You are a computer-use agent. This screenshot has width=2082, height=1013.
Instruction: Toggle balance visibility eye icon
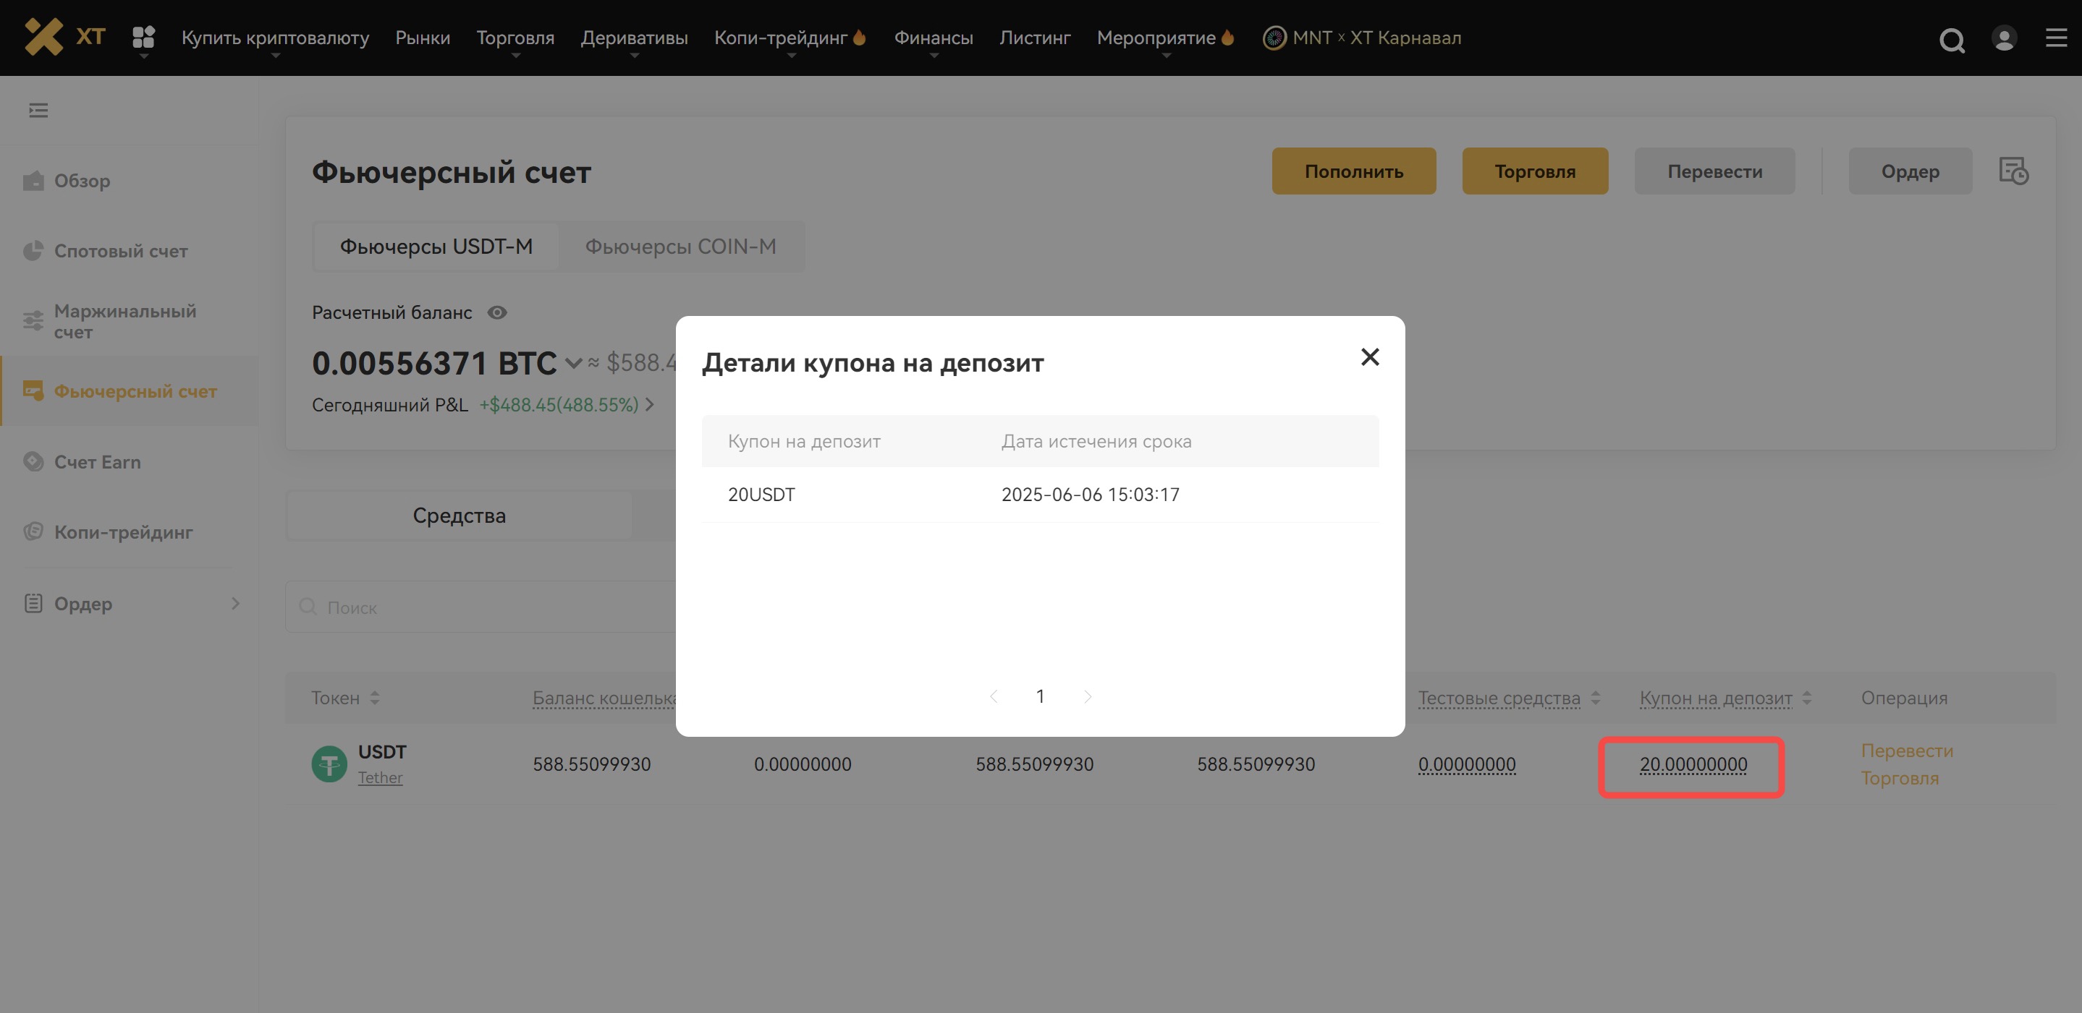[497, 312]
